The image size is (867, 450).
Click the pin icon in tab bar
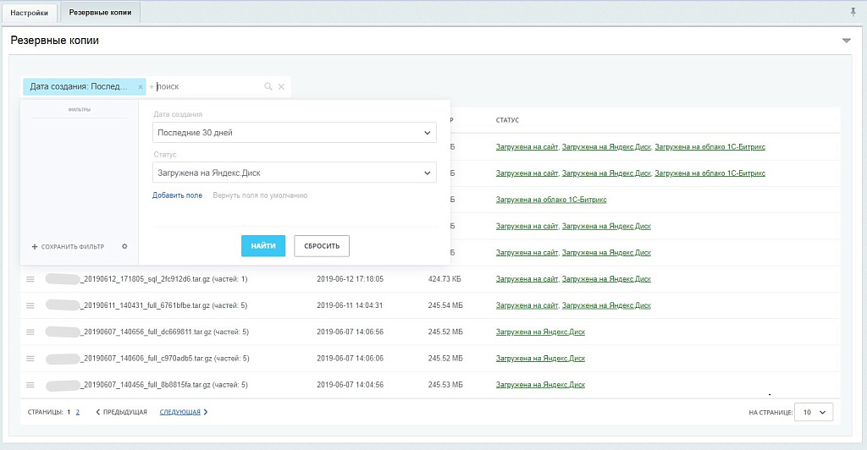tap(853, 12)
